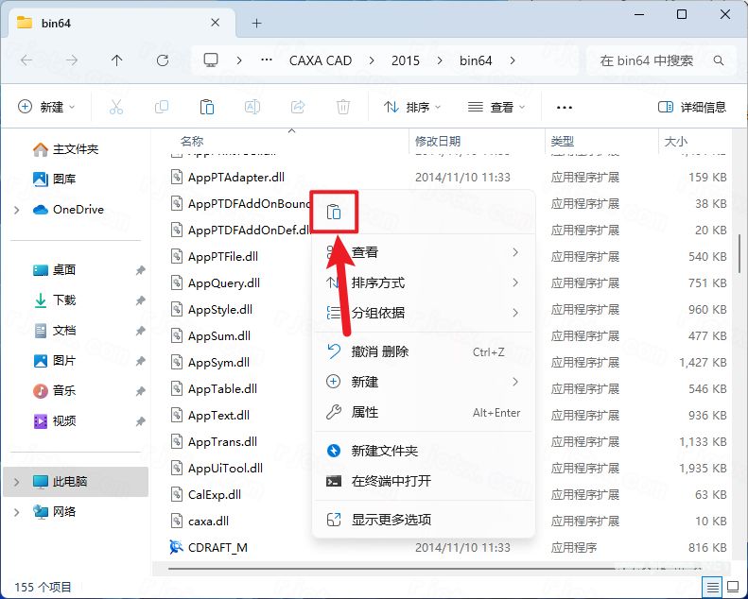Unpin 桌面 using its pin icon
The image size is (748, 599).
click(x=140, y=270)
